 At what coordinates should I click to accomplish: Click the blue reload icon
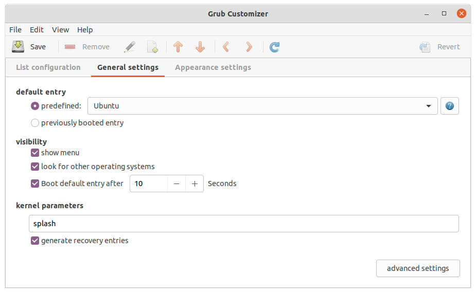tap(275, 47)
